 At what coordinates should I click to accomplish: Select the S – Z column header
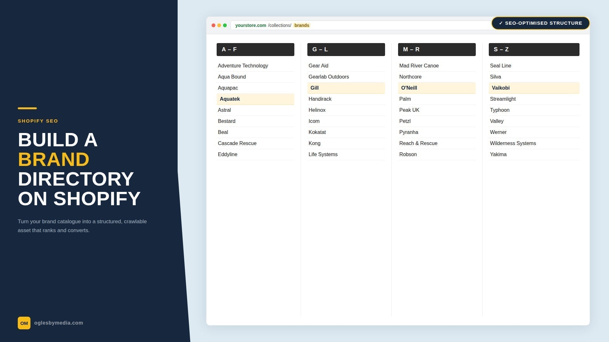534,49
